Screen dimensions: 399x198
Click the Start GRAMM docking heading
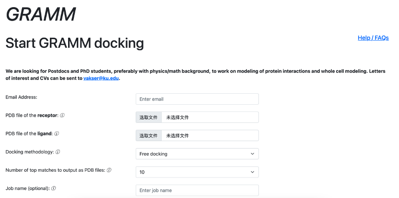pos(74,44)
